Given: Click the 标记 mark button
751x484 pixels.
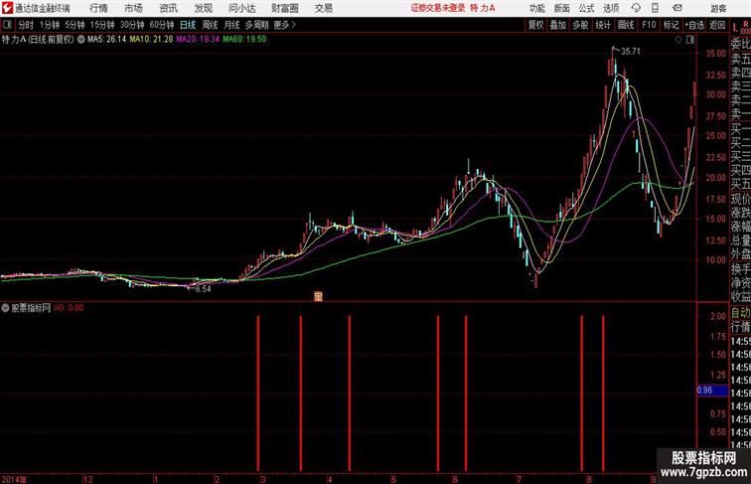Looking at the screenshot, I should pyautogui.click(x=671, y=25).
